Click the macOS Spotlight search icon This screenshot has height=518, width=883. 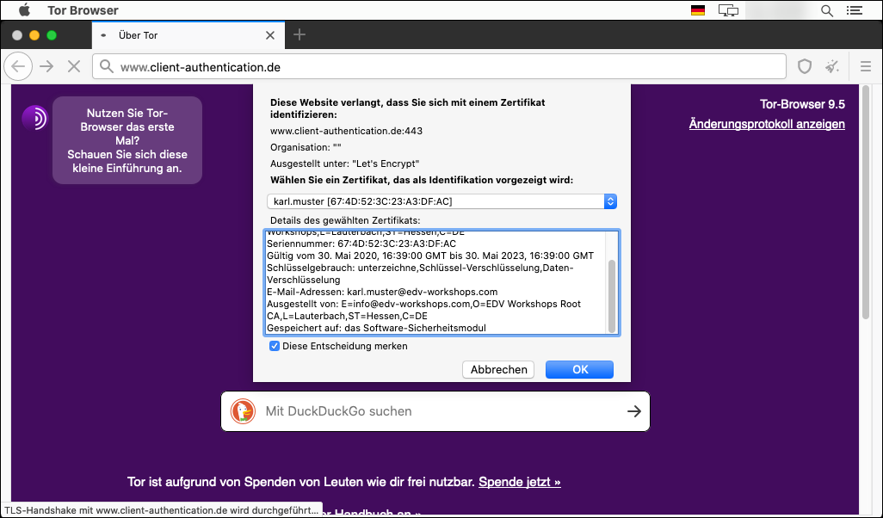827,10
